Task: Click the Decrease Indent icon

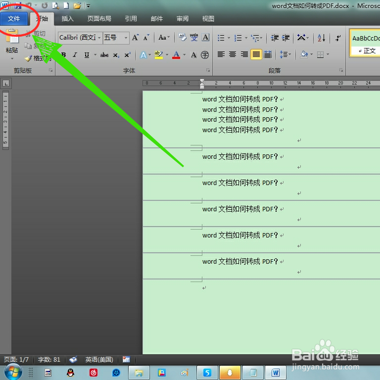Action: coord(275,38)
